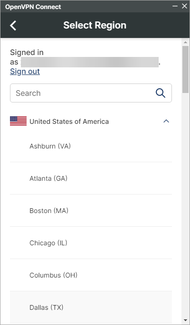Click the empty scrollbar track below the thumb

(x=185, y=205)
